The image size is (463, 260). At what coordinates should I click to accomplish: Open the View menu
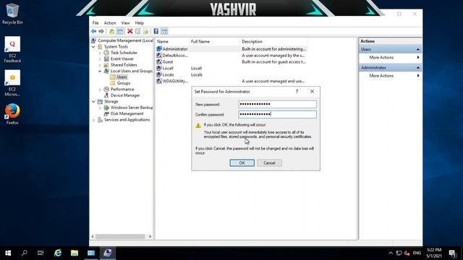coord(125,22)
